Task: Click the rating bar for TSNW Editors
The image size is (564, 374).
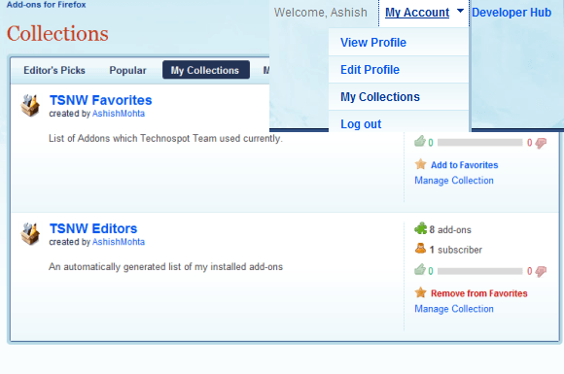Action: [479, 270]
